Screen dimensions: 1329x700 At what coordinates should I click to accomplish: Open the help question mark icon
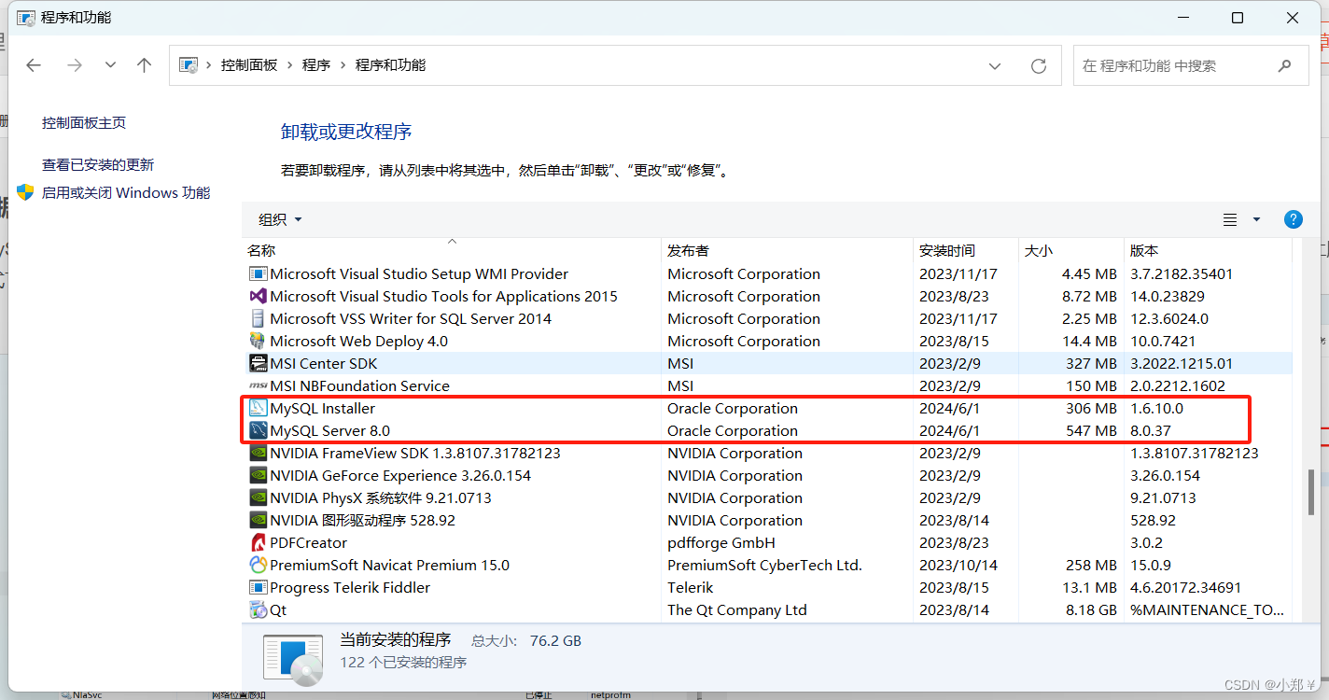[1293, 219]
